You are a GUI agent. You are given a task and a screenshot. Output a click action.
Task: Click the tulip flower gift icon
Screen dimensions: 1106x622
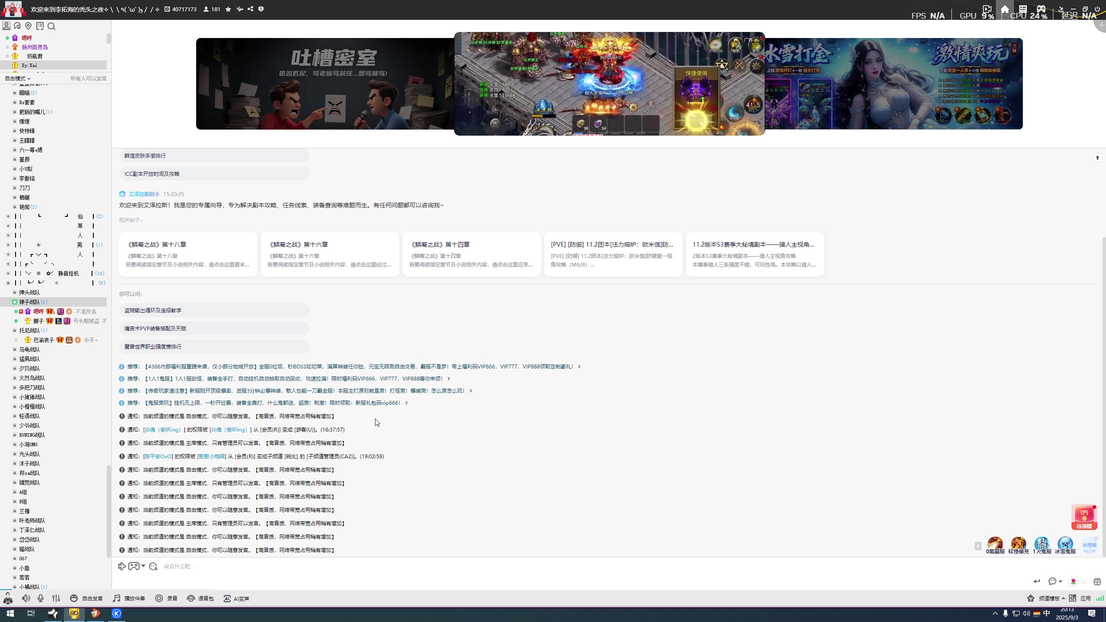coord(1073,581)
